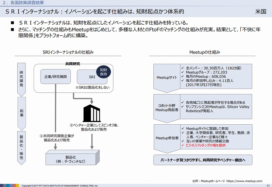Image resolution: width=272 pixels, height=187 pixels.
Task: Click the checkmark beside 各地域ごとに発起者が存在
Action: 183,102
